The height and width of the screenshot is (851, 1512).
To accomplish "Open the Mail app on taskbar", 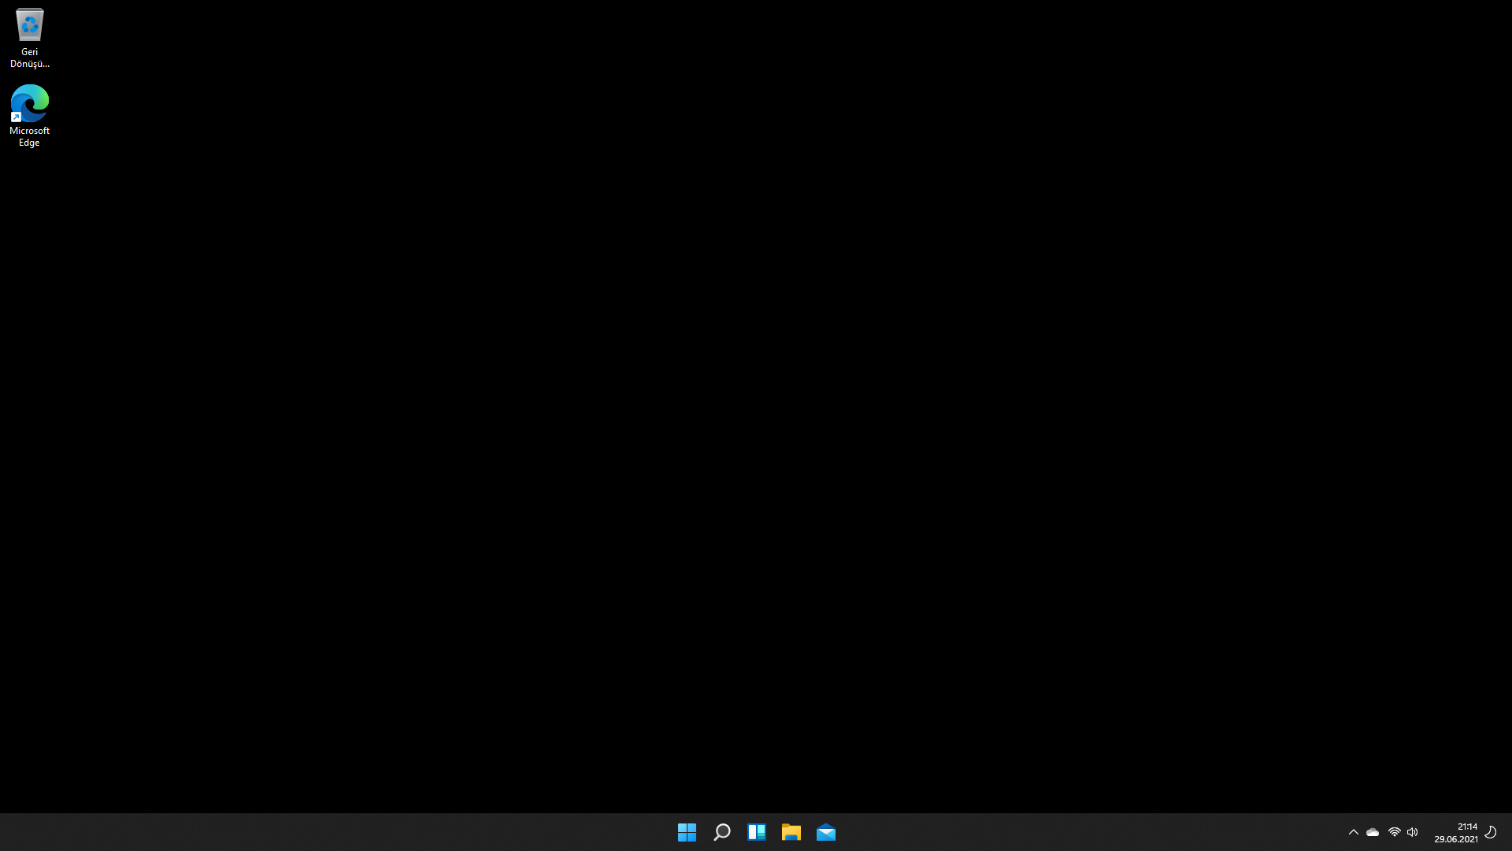I will pyautogui.click(x=826, y=832).
